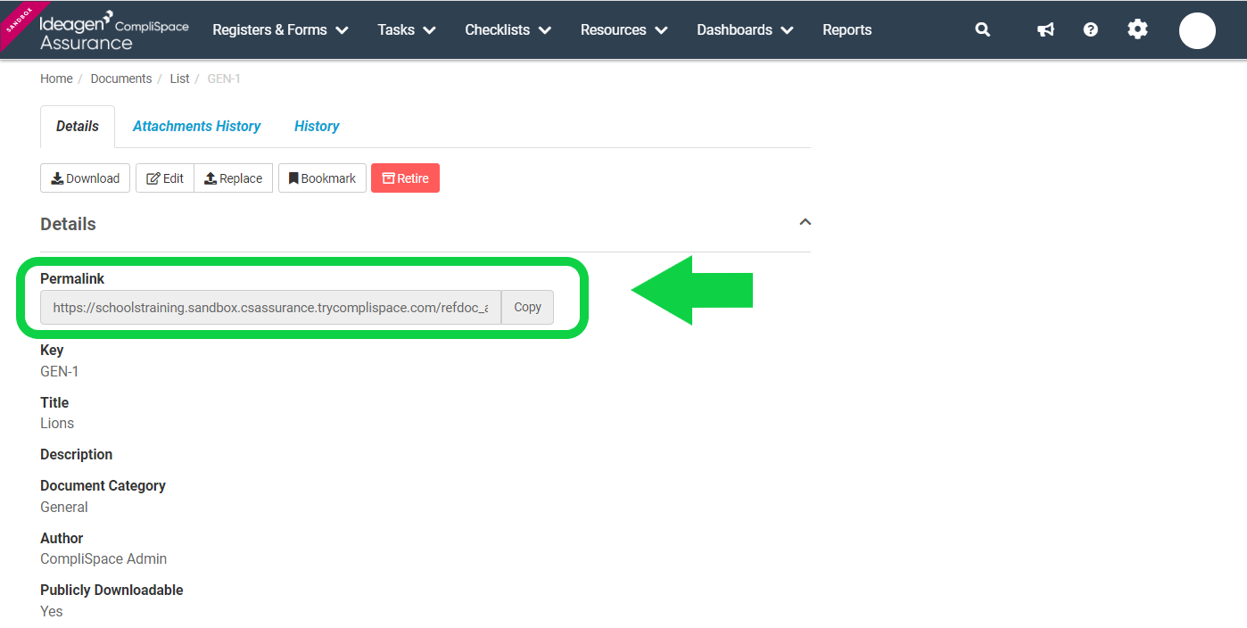Retire the document
This screenshot has height=628, width=1247.
[405, 178]
